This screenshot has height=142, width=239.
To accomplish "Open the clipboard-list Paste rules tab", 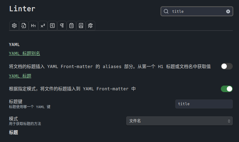I will (x=71, y=26).
